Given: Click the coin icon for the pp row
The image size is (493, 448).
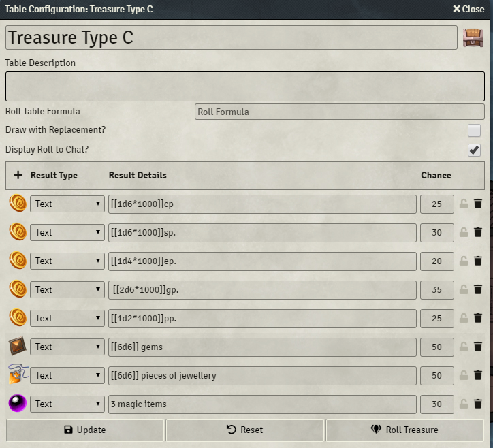Looking at the screenshot, I should pyautogui.click(x=18, y=318).
